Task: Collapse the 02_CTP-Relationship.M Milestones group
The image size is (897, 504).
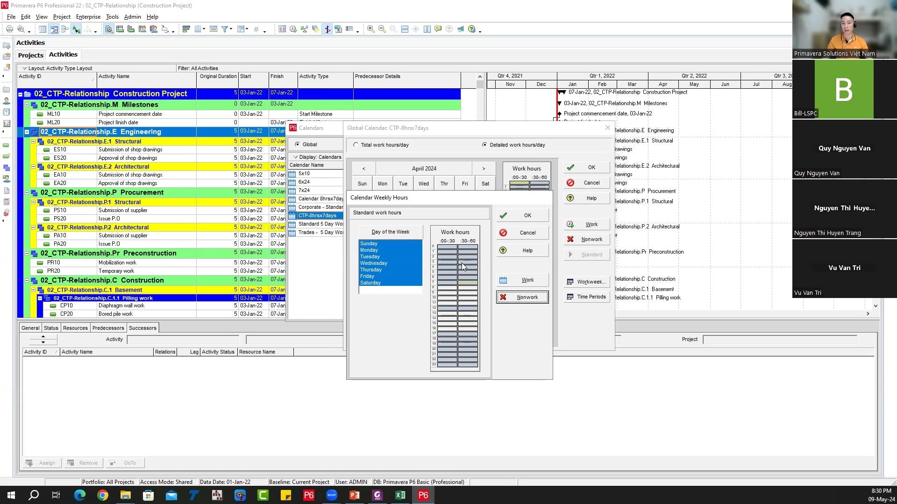Action: 27,105
